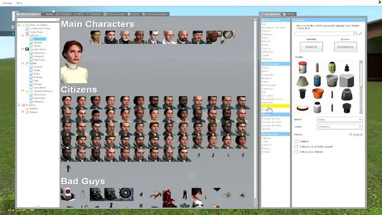Viewport: 382px width, 215px height.
Task: Collapse the Counter-Strike tree node
Action: click(23, 49)
